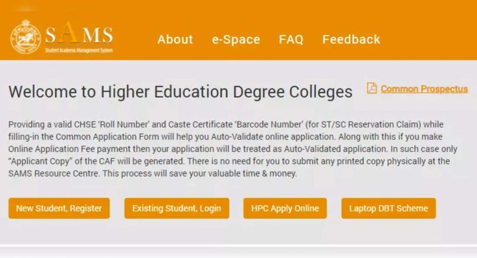Image resolution: width=477 pixels, height=258 pixels.
Task: Open the Common Prospectus link
Action: 424,89
